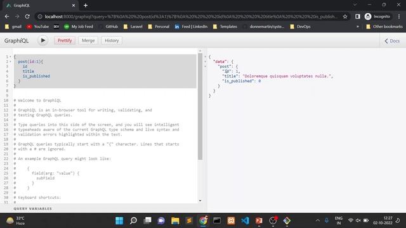The height and width of the screenshot is (228, 406).
Task: Show more bookmarks with the chevron
Action: pyautogui.click(x=358, y=27)
